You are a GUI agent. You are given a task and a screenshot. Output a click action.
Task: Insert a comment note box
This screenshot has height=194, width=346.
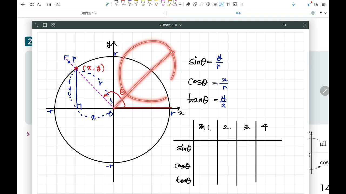[215, 4]
